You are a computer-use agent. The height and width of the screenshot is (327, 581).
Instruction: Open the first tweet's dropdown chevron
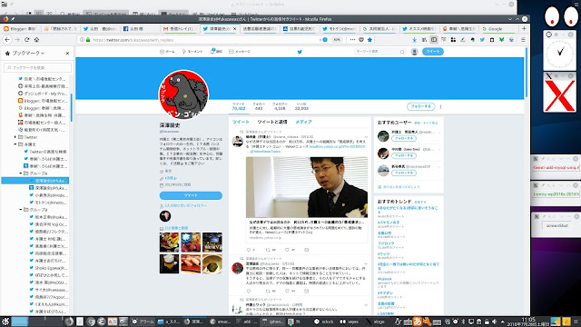tap(366, 137)
